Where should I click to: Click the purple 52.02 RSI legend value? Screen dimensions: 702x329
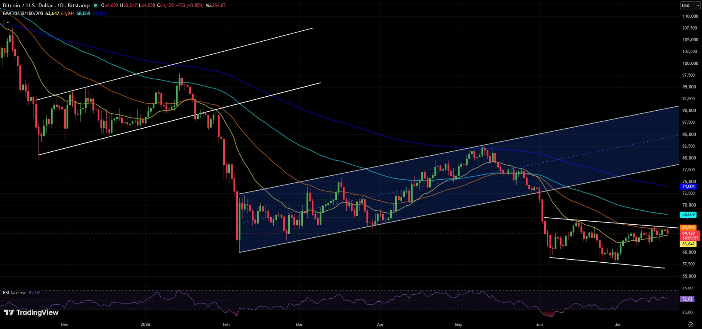click(x=34, y=293)
